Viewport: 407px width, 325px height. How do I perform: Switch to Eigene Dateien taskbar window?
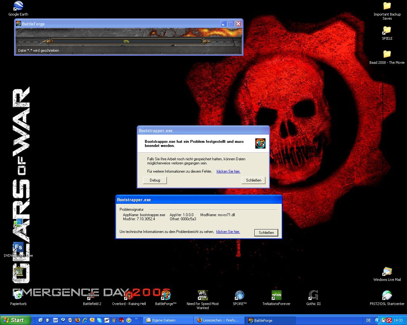coord(168,320)
